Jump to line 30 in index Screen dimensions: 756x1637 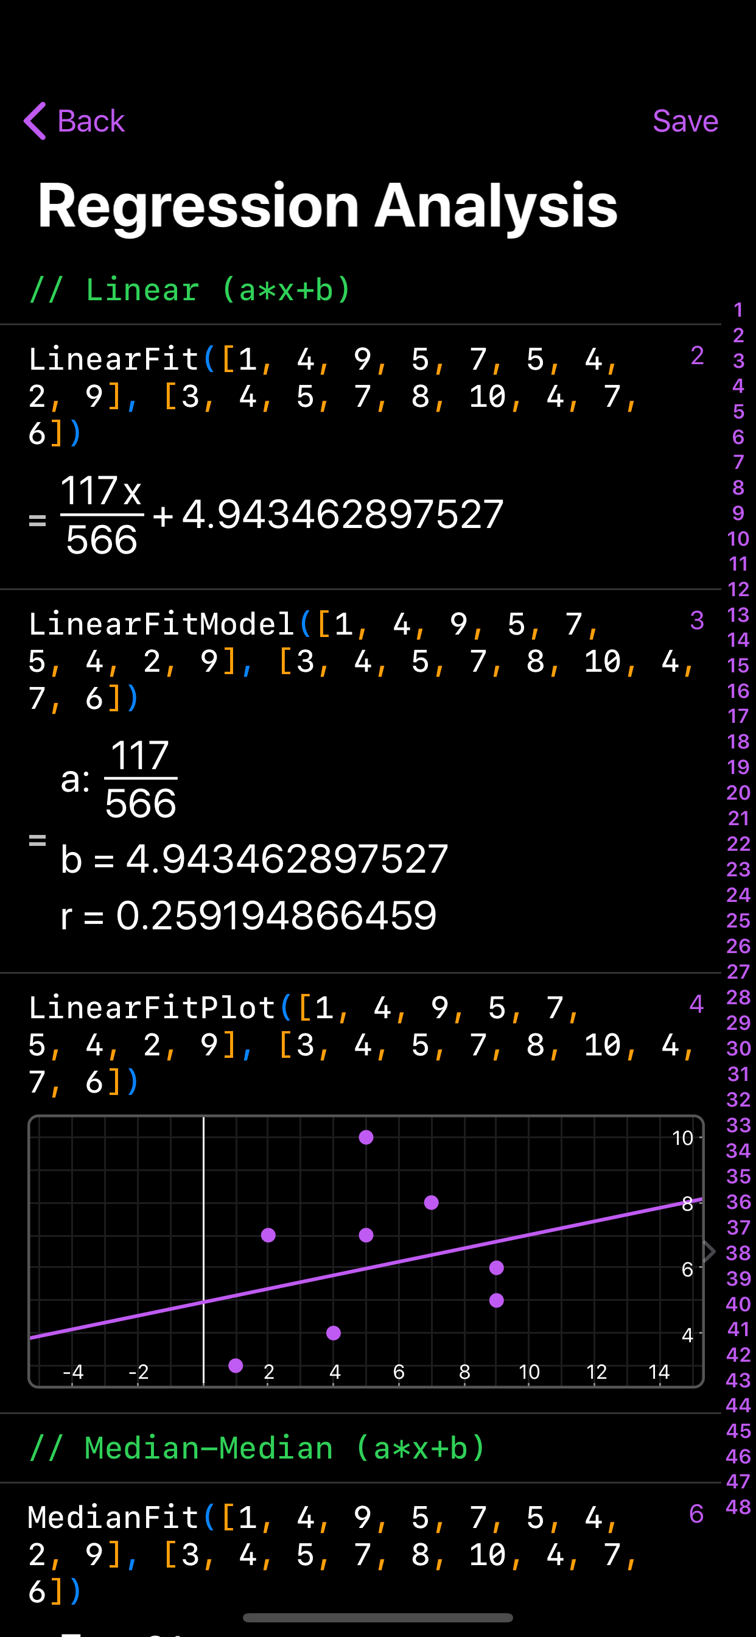pyautogui.click(x=738, y=1048)
